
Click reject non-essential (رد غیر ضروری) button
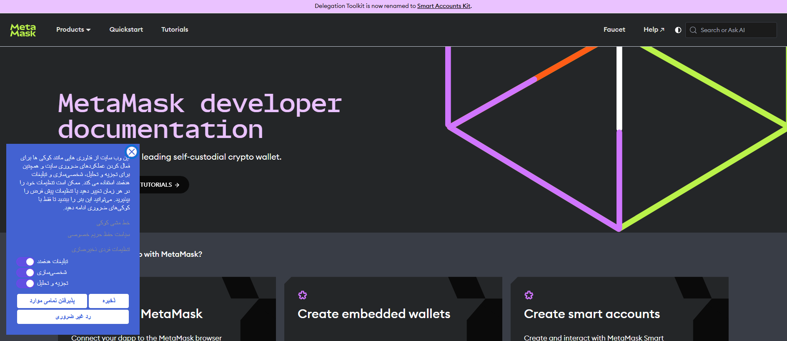73,317
